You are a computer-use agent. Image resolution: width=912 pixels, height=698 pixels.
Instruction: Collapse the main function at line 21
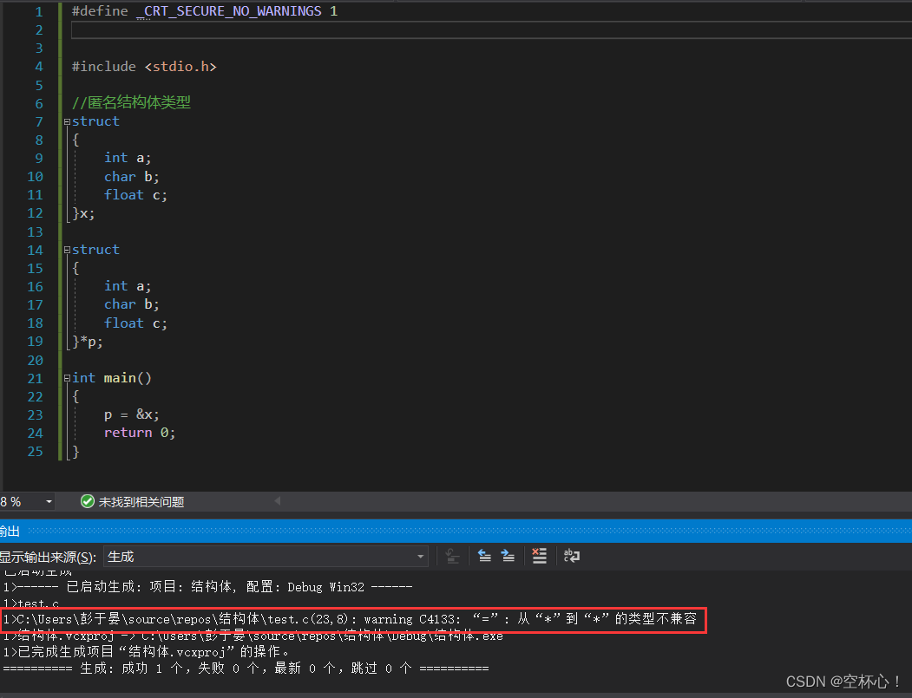[65, 377]
